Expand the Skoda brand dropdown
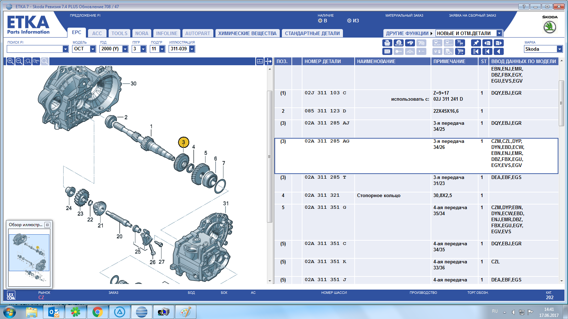This screenshot has width=568, height=319. click(559, 49)
